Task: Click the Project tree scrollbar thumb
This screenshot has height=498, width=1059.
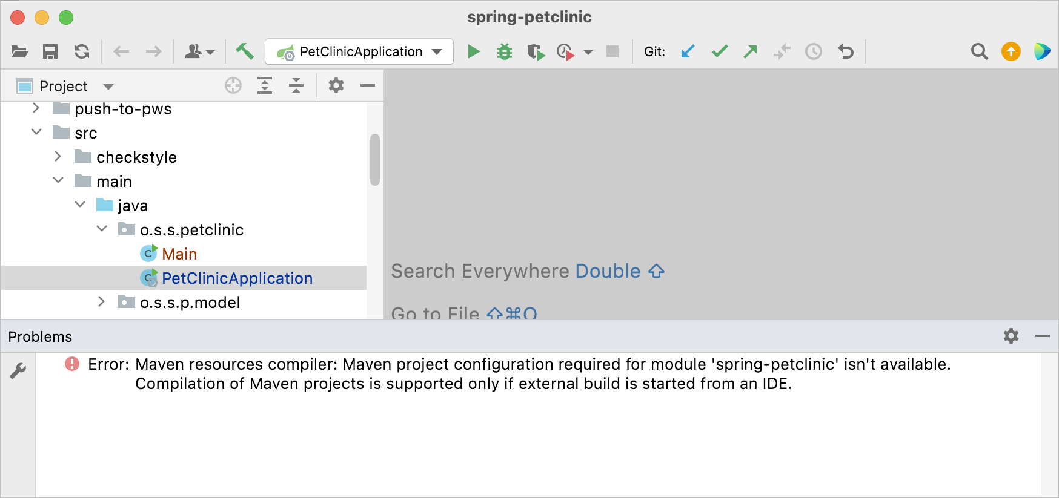Action: [x=375, y=160]
